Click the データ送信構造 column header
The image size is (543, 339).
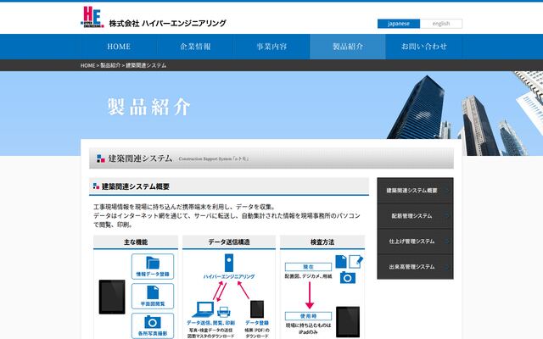pyautogui.click(x=229, y=242)
